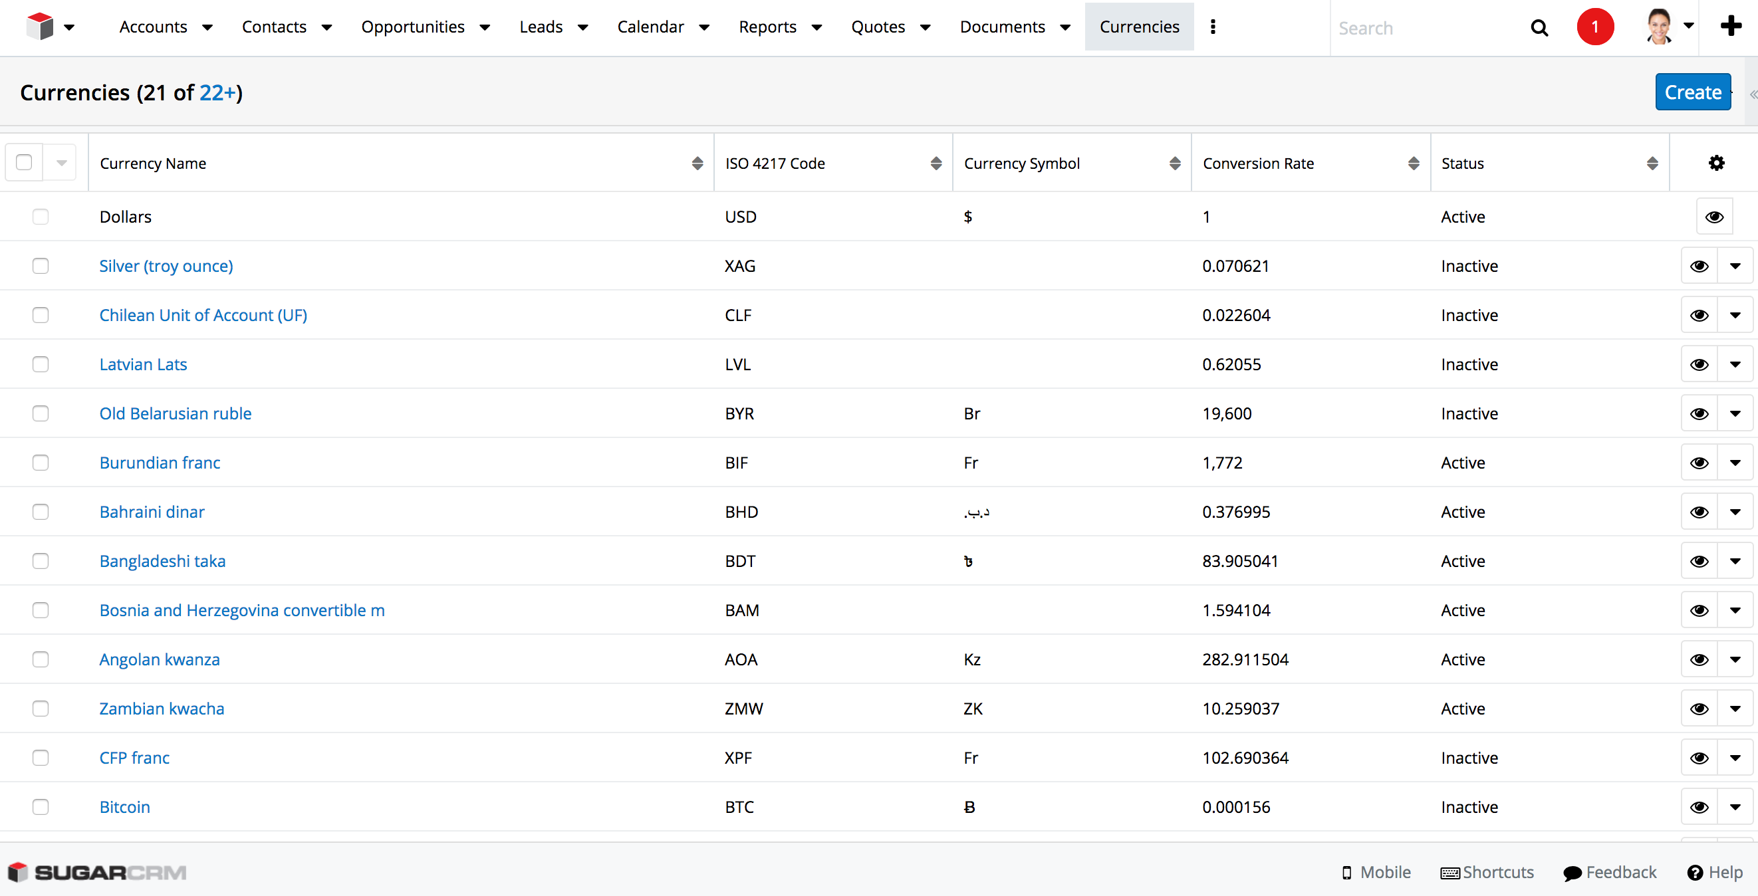Viewport: 1758px width, 896px height.
Task: Click the SugarCRM footer logo
Action: (97, 873)
